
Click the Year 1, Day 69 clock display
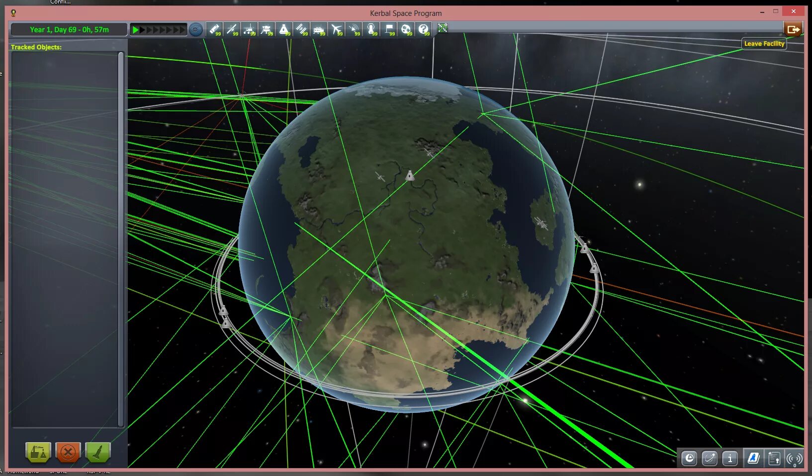coord(69,30)
